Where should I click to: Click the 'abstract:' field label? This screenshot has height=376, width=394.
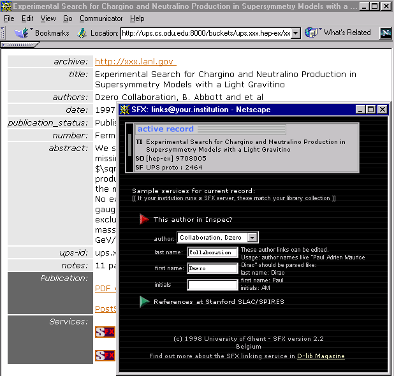pyautogui.click(x=68, y=148)
